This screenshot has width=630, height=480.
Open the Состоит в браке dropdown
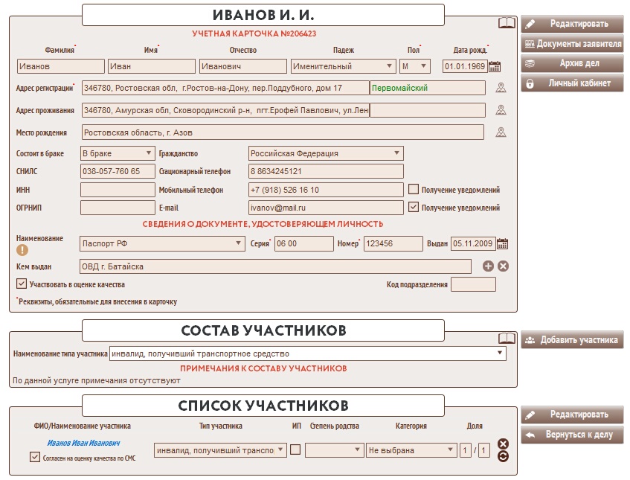click(x=116, y=153)
